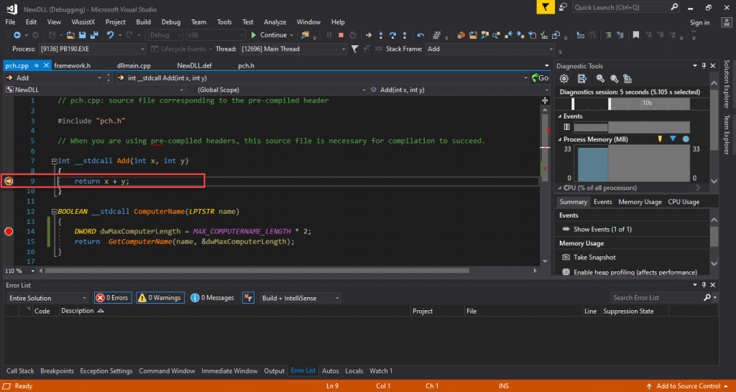The width and height of the screenshot is (736, 392).
Task: Click the Step Into arrow icon
Action: click(x=381, y=35)
